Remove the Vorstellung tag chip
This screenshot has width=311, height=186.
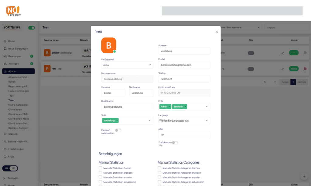click(x=117, y=120)
